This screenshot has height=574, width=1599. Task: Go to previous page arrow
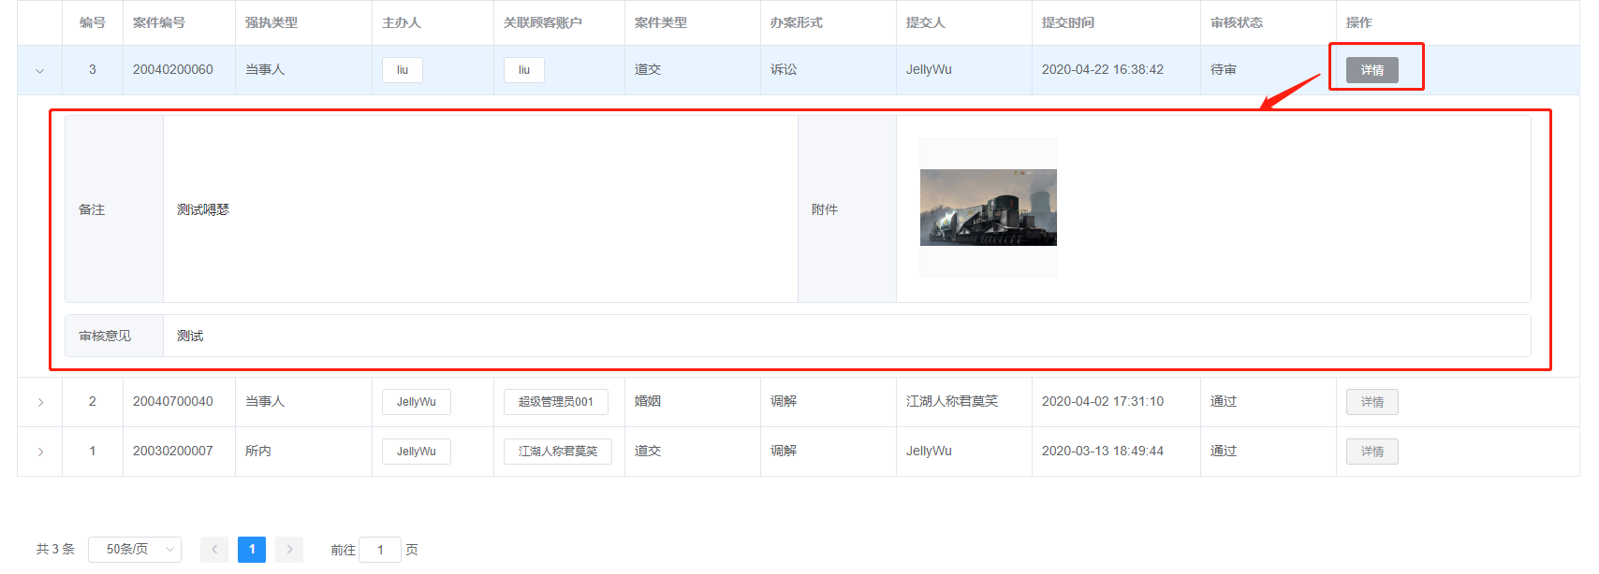point(214,550)
